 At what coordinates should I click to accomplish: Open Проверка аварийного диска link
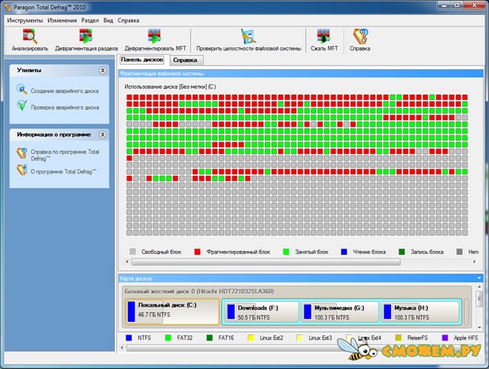pos(65,107)
